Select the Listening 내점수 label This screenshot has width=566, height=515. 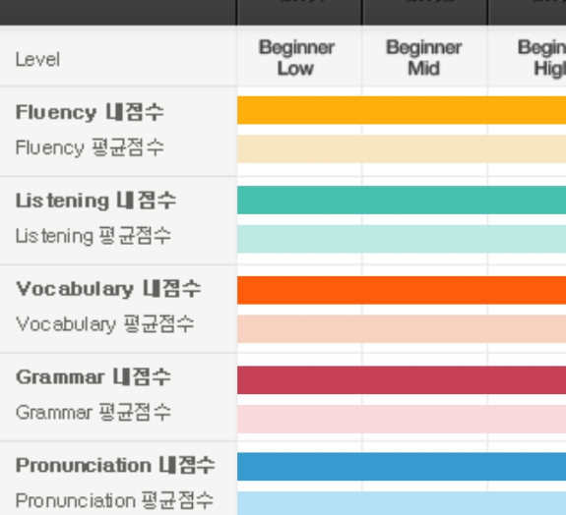pyautogui.click(x=95, y=200)
